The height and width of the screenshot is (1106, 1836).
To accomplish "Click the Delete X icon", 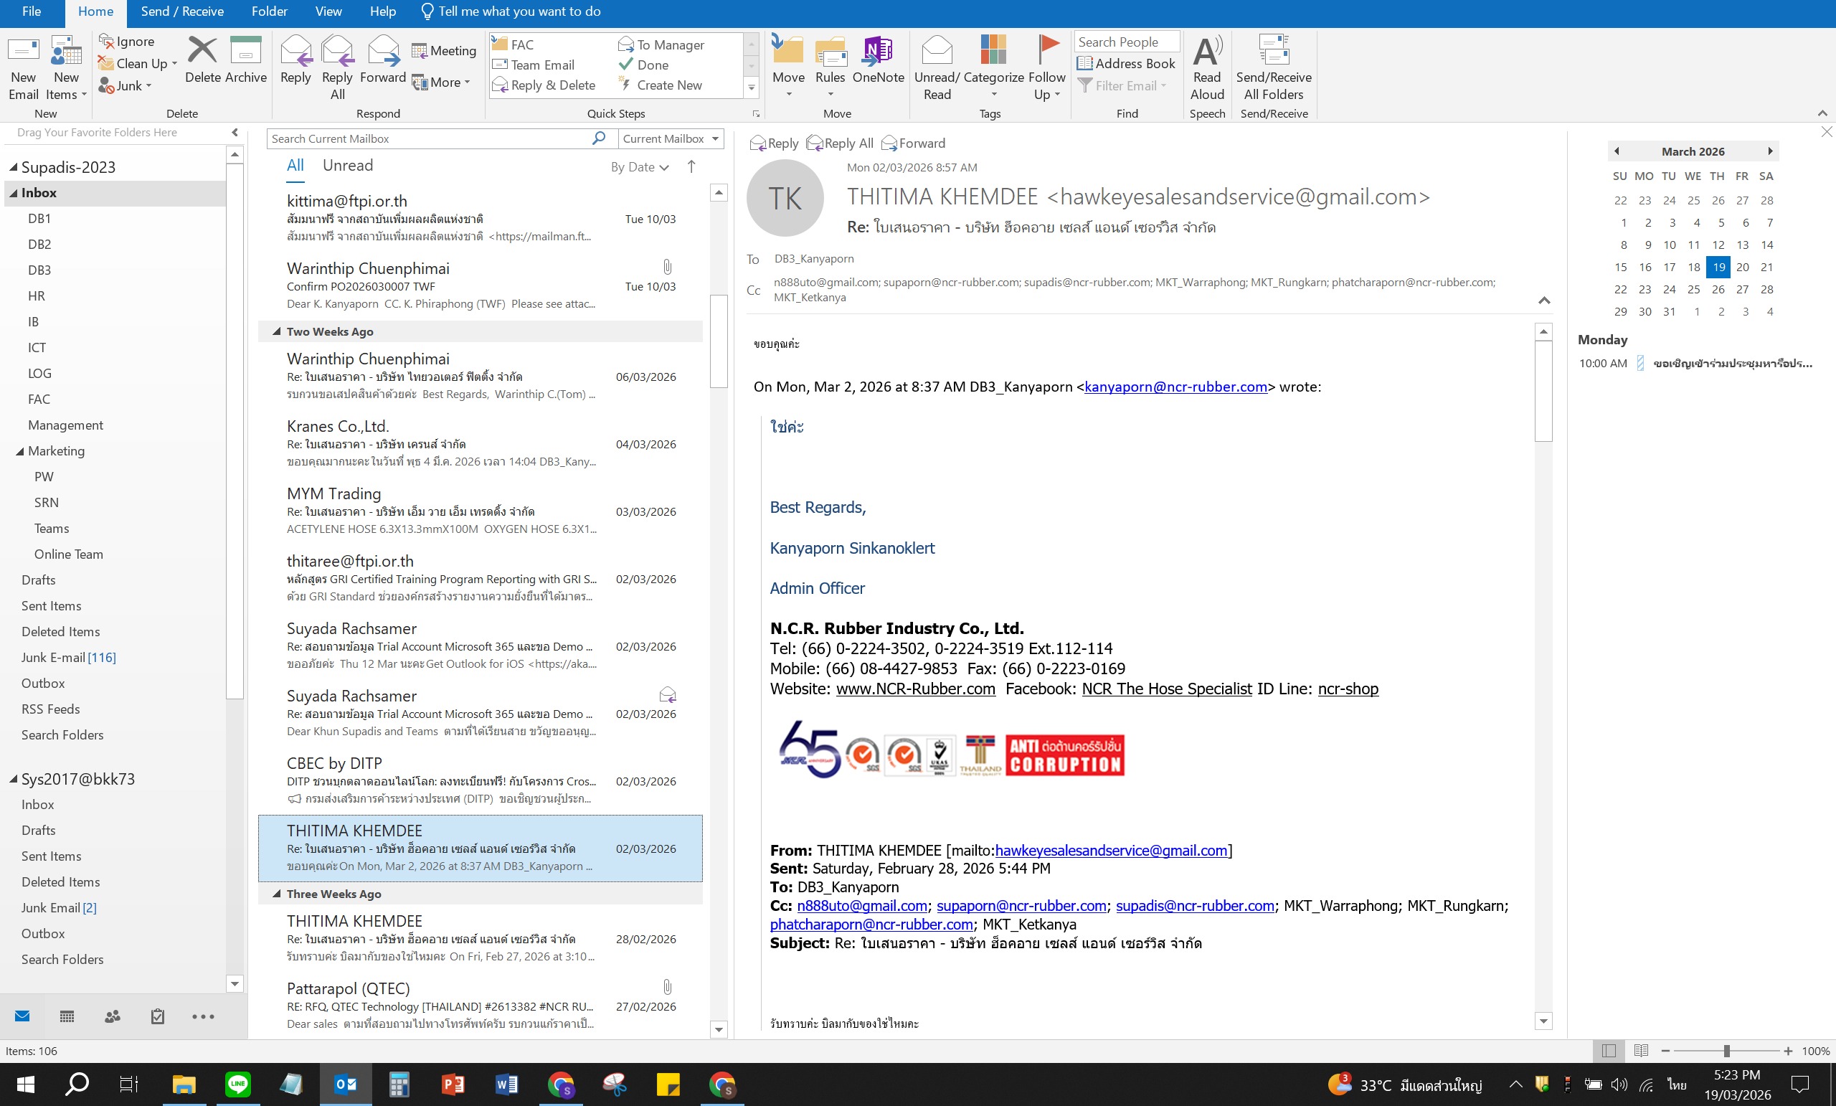I will (x=202, y=51).
